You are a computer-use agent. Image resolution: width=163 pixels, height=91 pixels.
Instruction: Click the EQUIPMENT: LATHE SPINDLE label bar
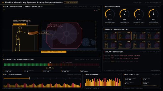pyautogui.click(x=54, y=52)
